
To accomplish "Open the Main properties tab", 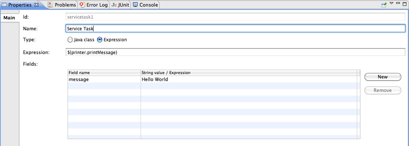I will click(9, 18).
